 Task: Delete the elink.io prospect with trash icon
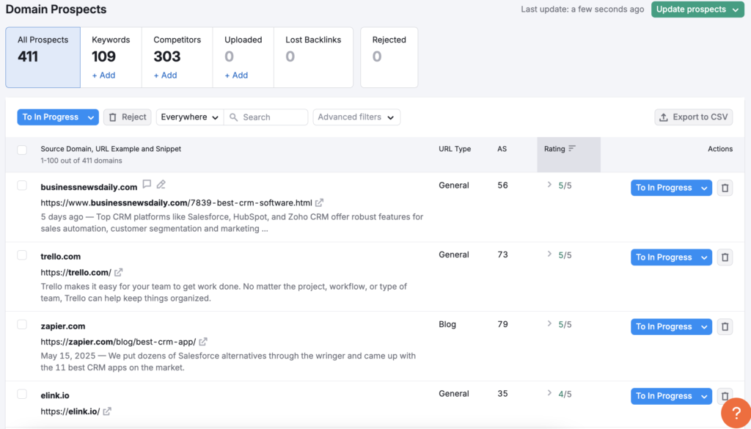click(725, 396)
